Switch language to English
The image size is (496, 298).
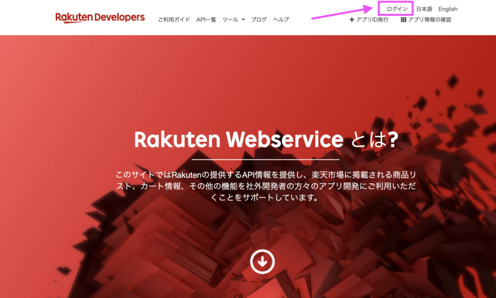448,9
